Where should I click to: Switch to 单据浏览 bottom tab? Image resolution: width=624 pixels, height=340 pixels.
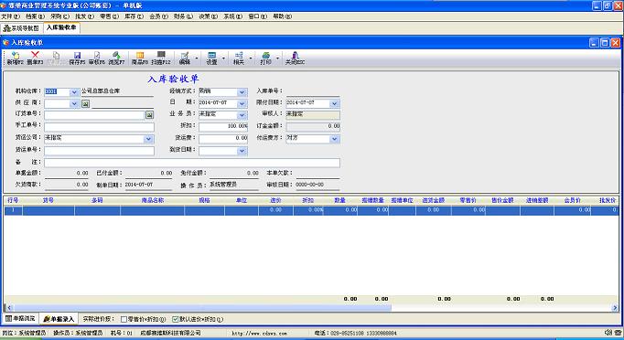pos(21,319)
